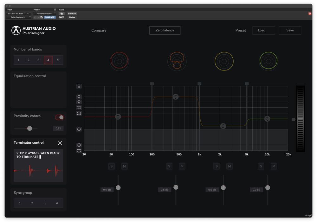Click the crossover handle at 200 Hz
Image resolution: width=317 pixels, height=223 pixels.
click(152, 84)
